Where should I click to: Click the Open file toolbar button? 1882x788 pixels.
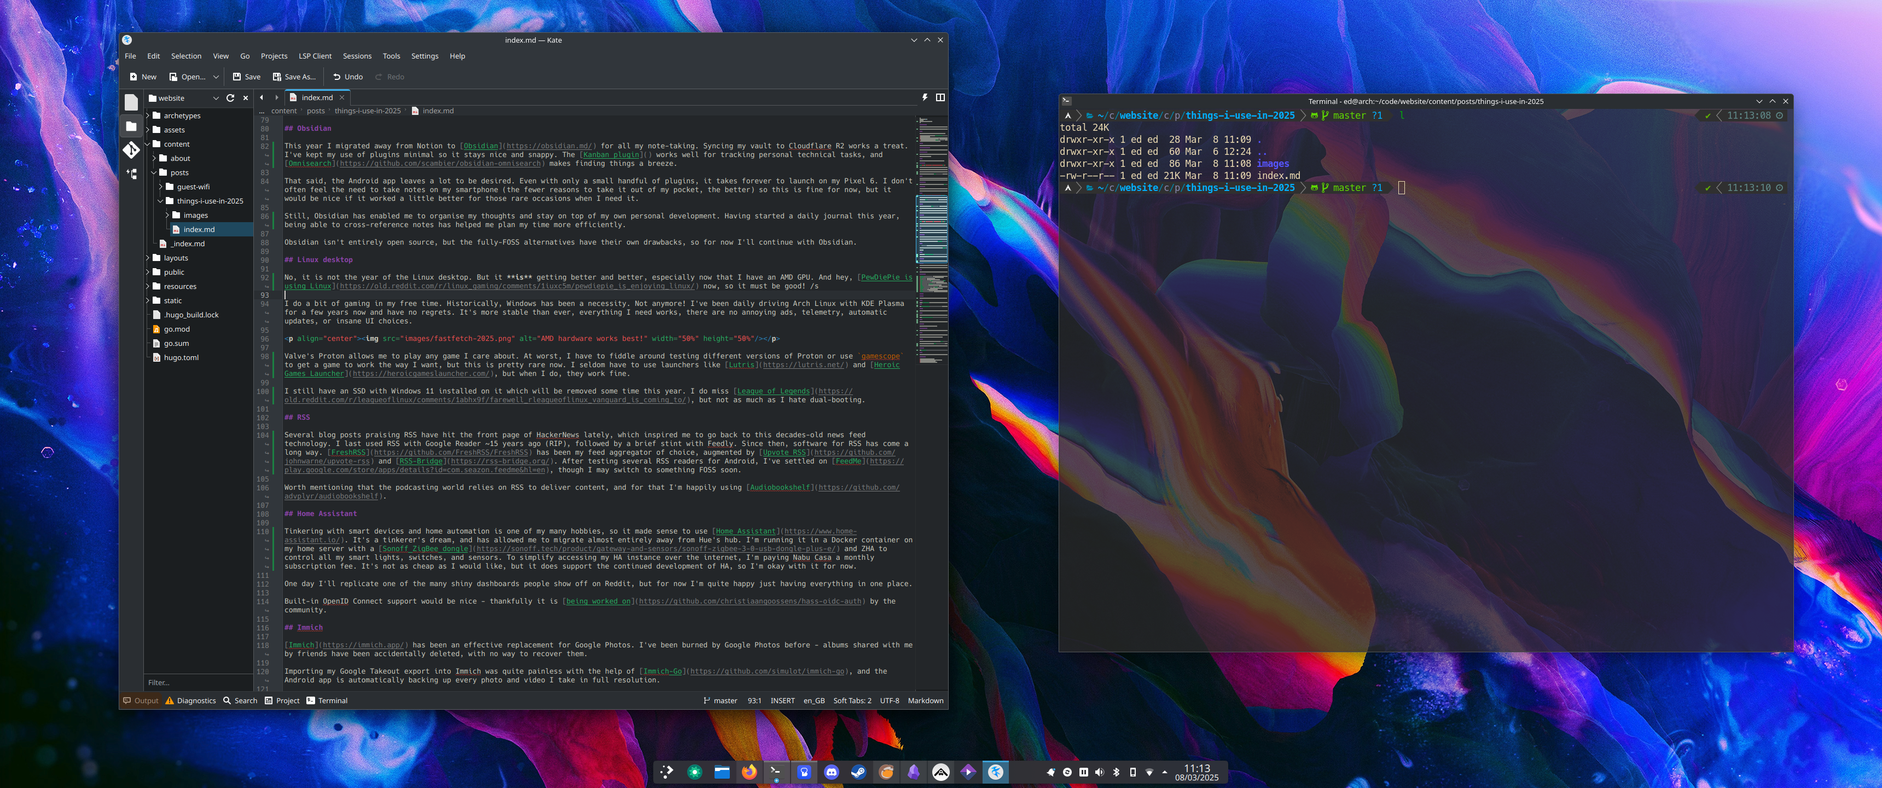tap(187, 77)
